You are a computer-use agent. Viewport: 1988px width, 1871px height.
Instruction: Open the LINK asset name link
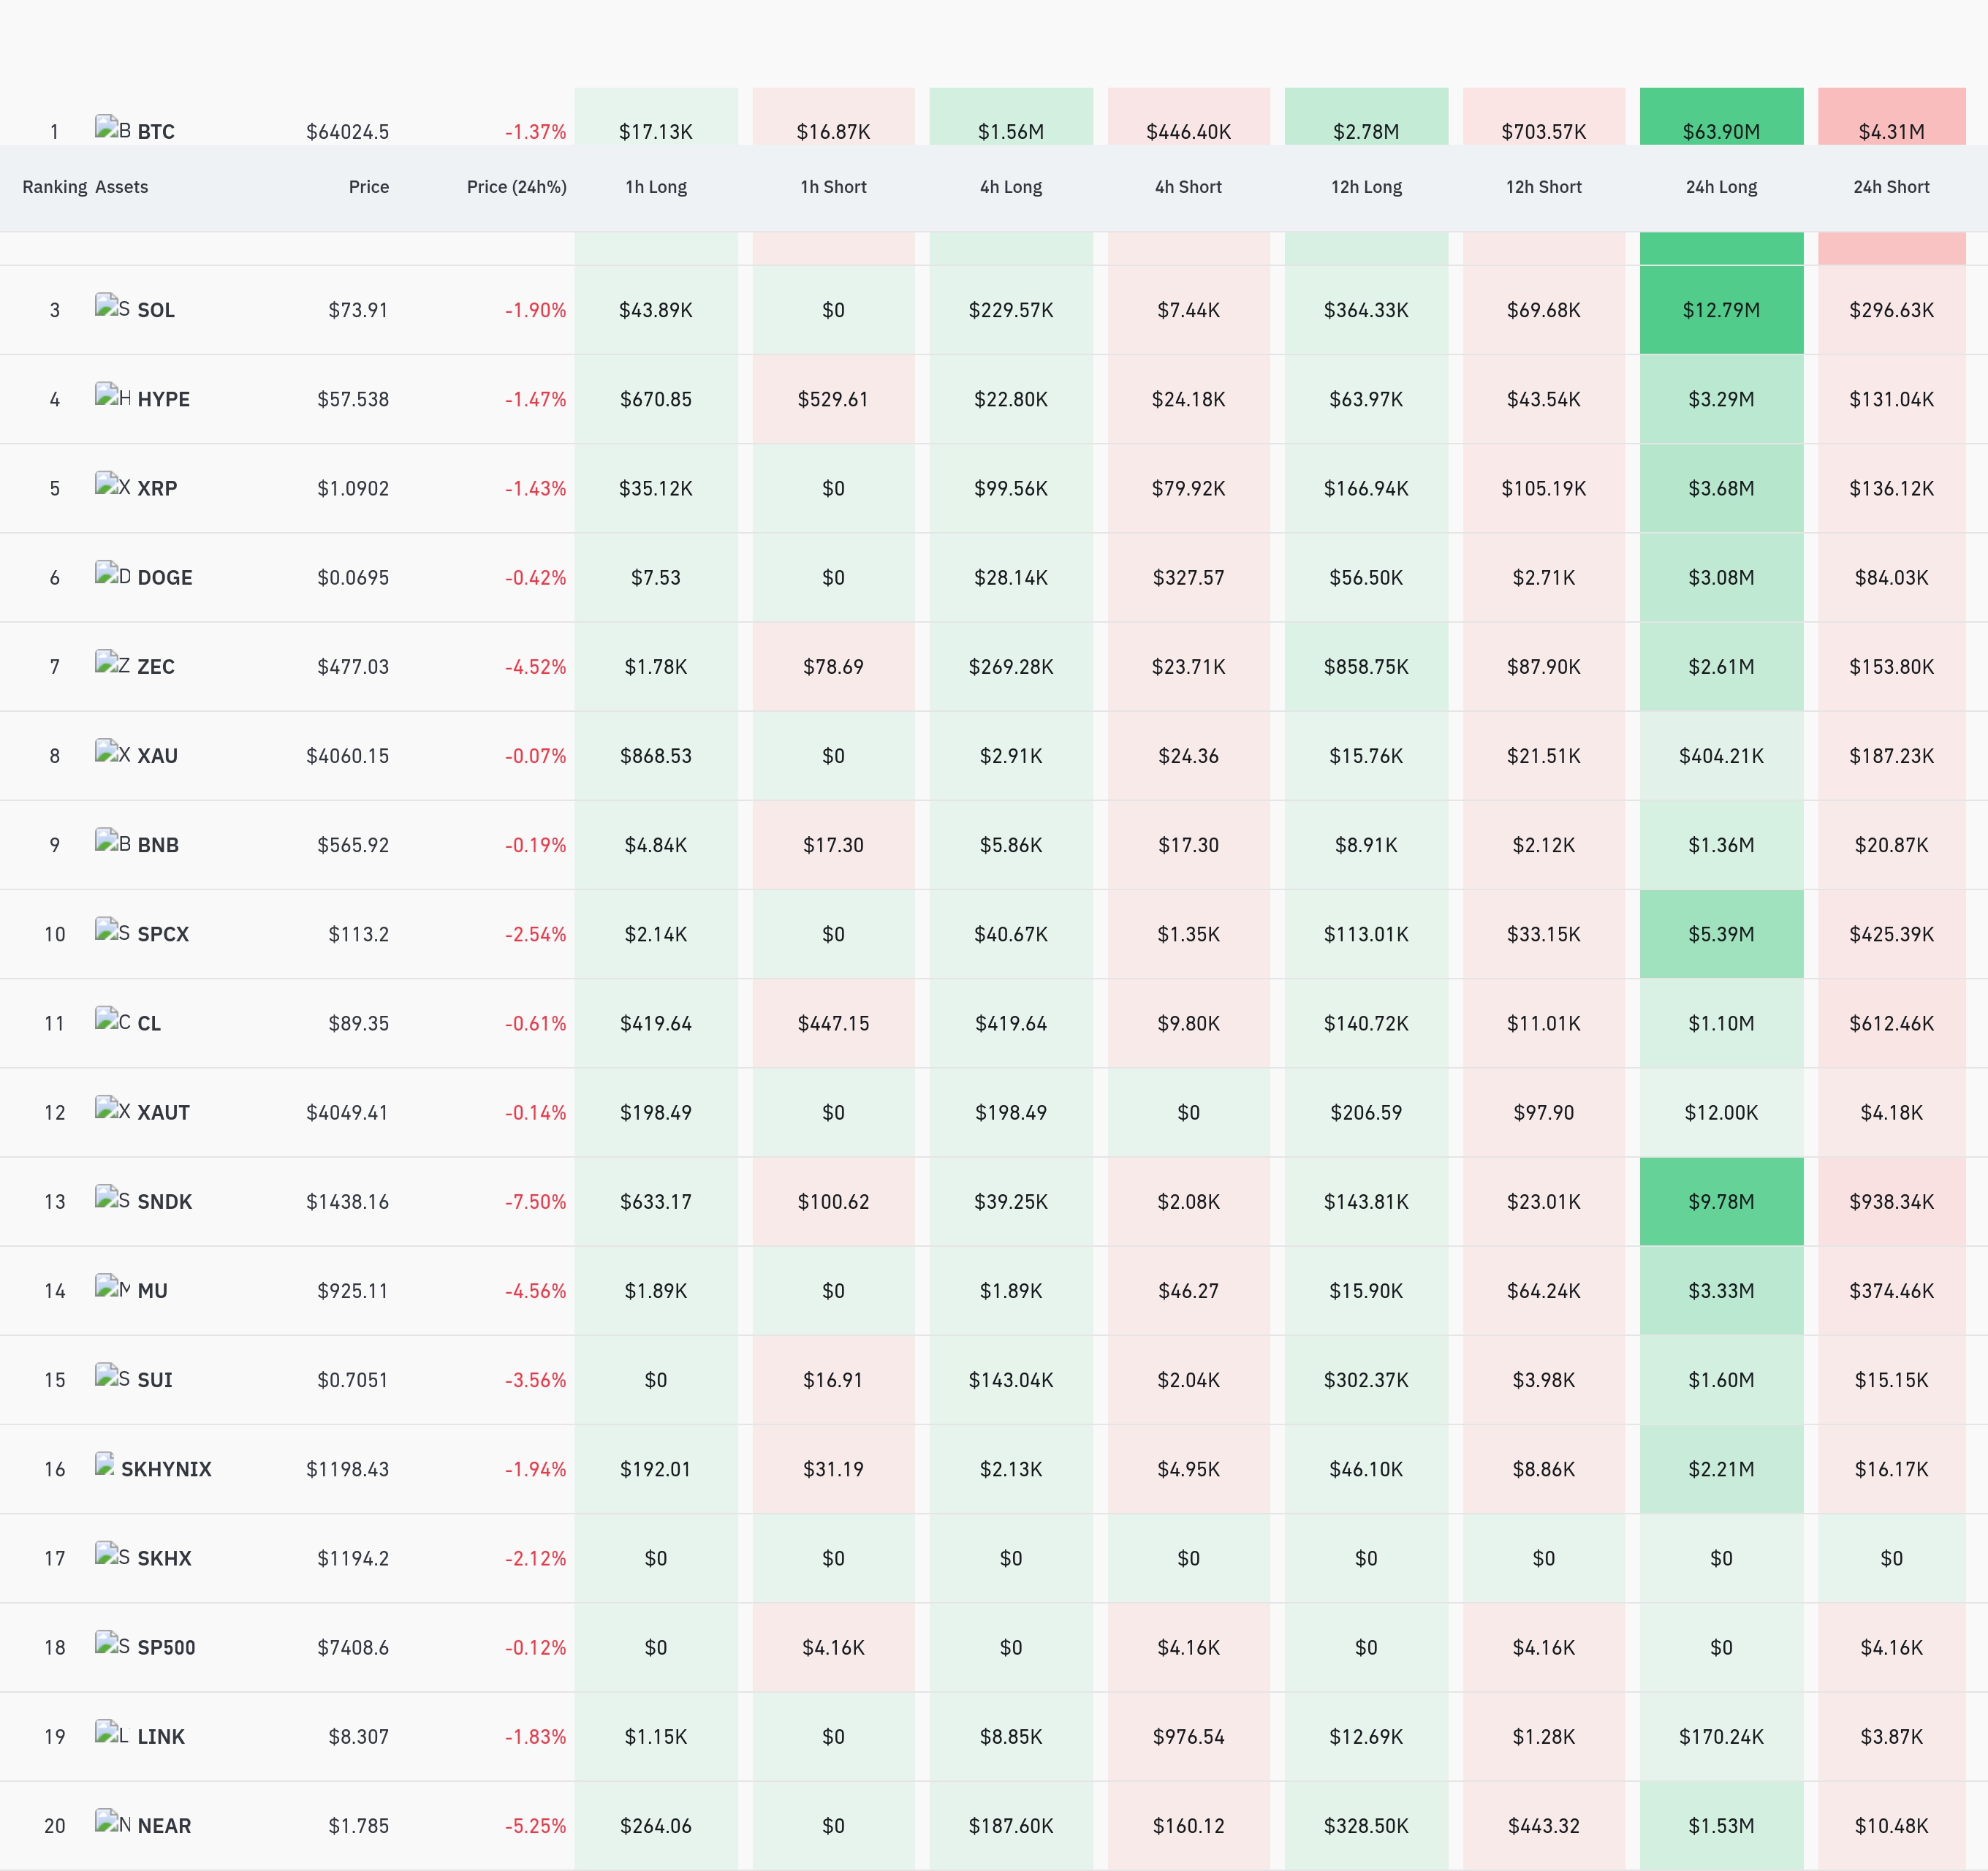(x=161, y=1736)
